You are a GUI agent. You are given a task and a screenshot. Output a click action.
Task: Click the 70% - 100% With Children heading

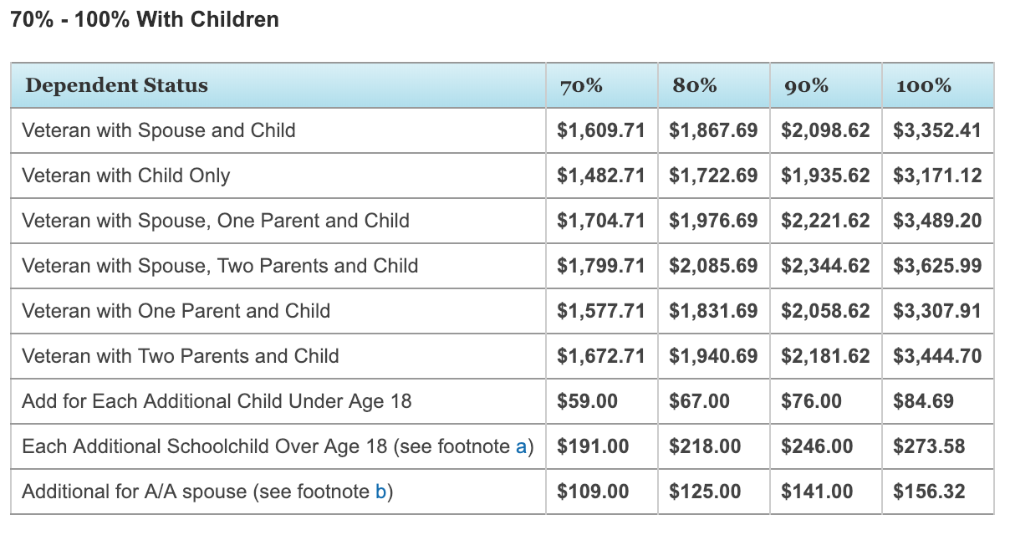tap(145, 19)
